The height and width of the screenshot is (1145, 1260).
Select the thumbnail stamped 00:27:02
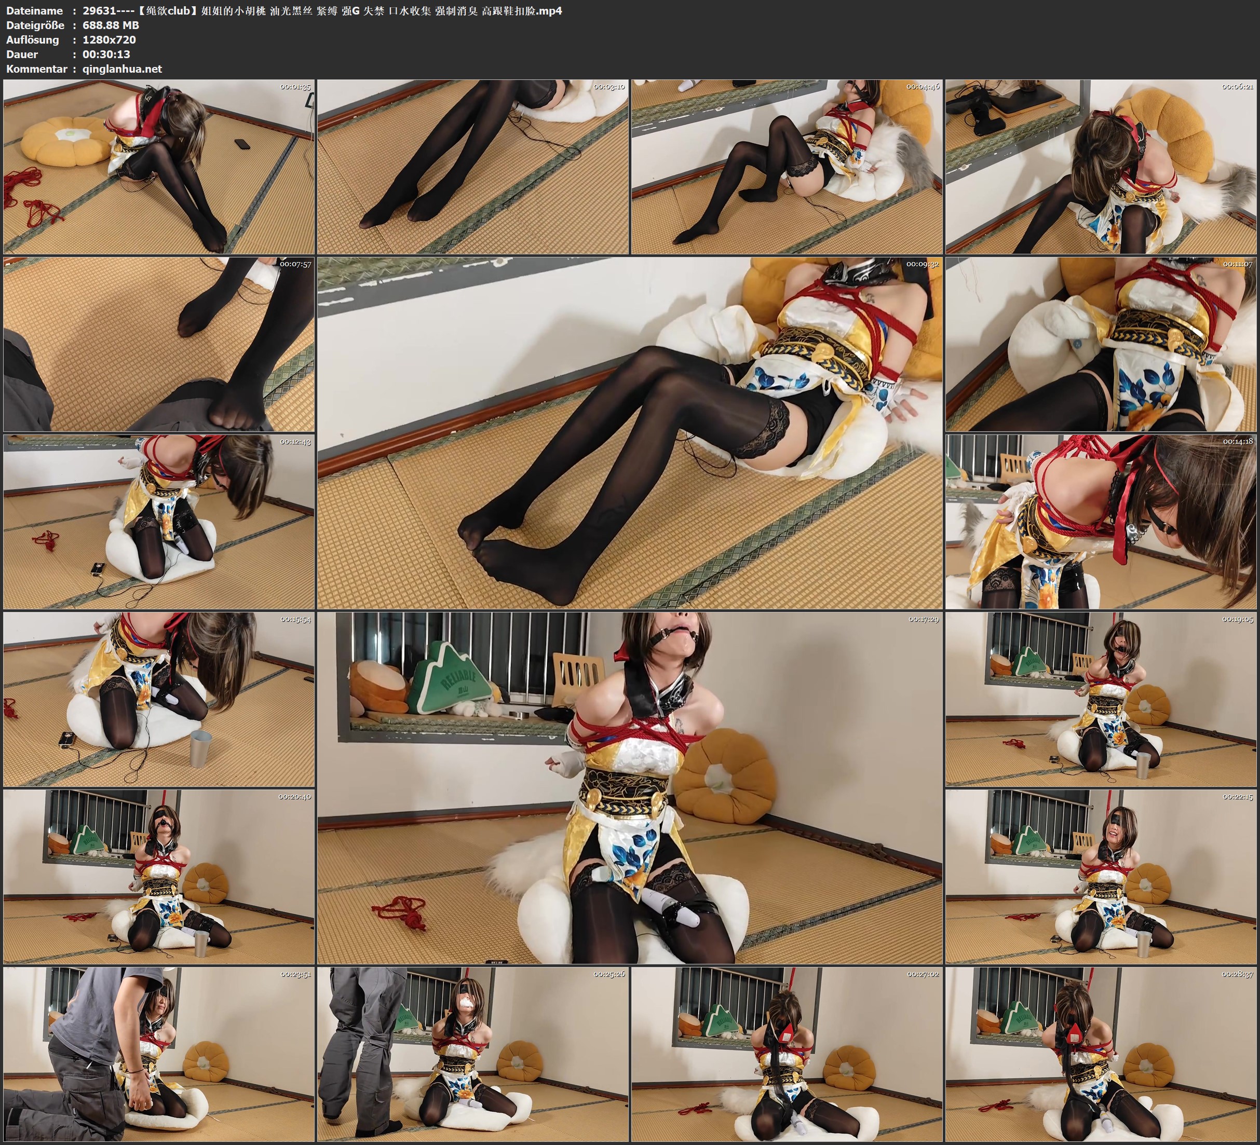(x=786, y=1054)
